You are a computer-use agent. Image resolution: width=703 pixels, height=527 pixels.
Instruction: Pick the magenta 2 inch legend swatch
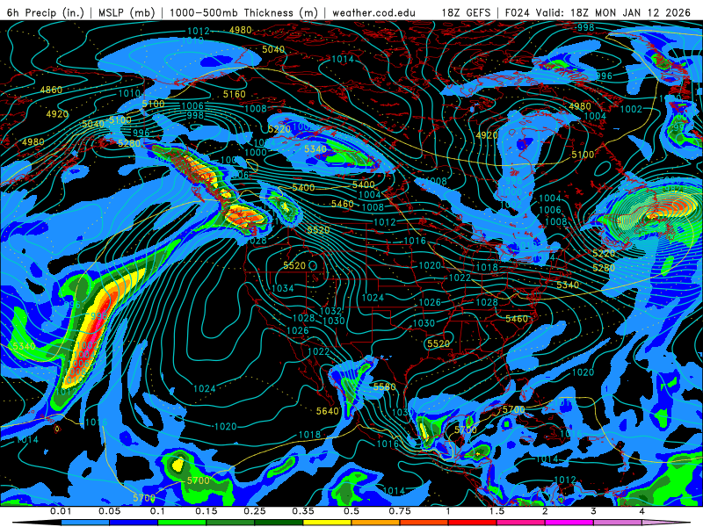569,523
